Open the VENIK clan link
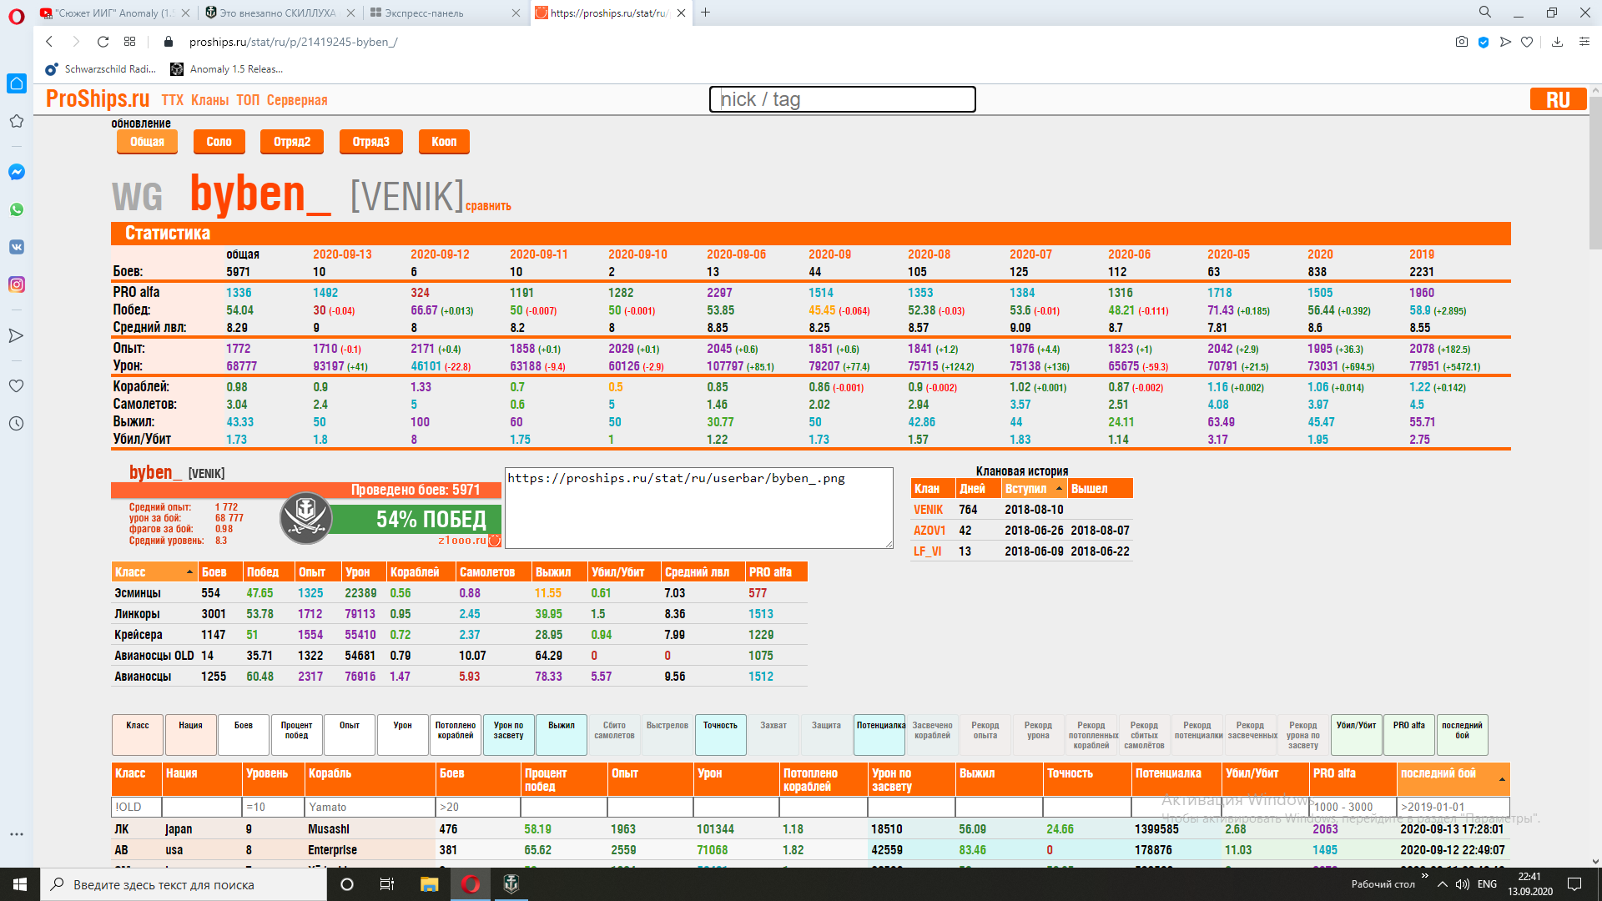 (928, 509)
